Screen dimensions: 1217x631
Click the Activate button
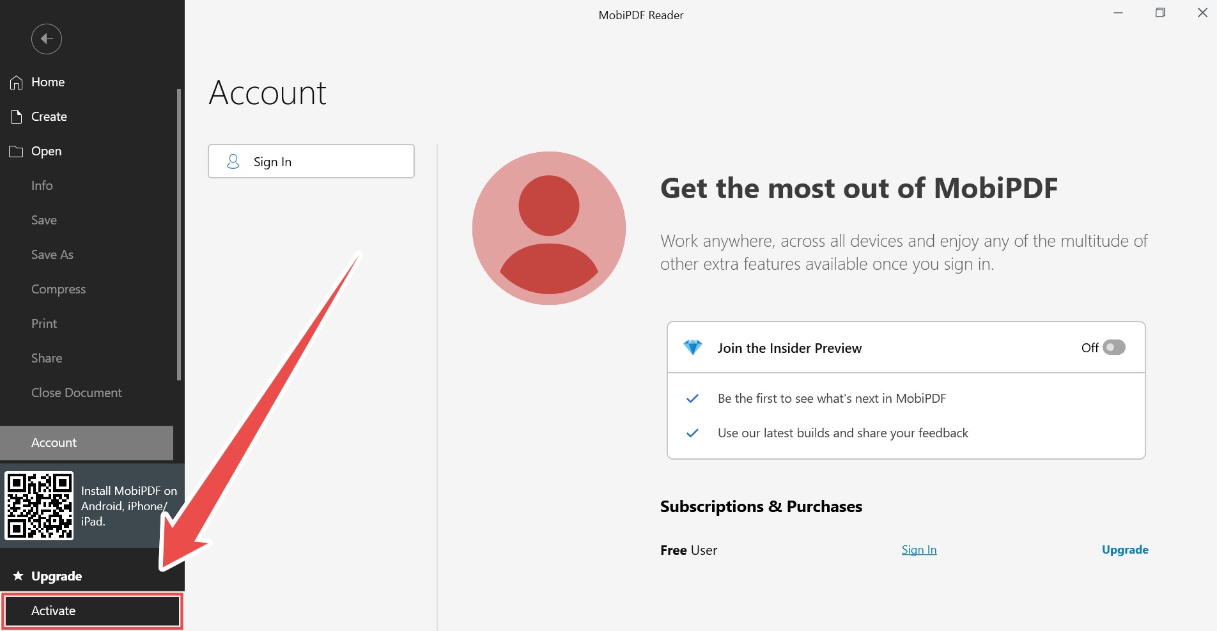(92, 611)
